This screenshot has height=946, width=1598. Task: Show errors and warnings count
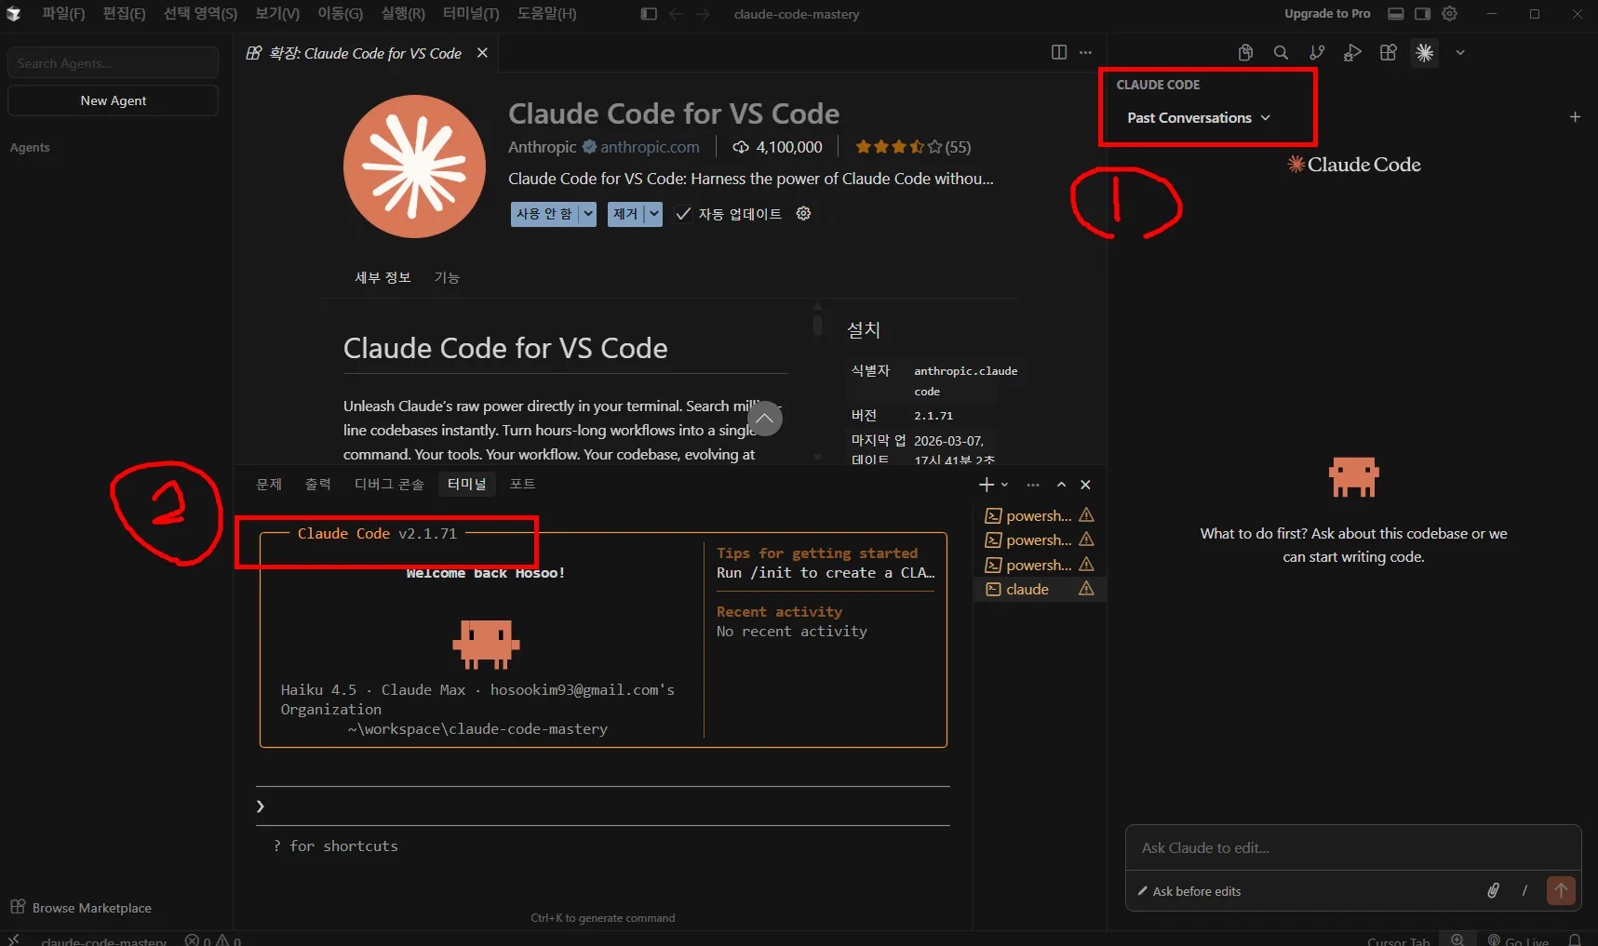[x=213, y=940]
